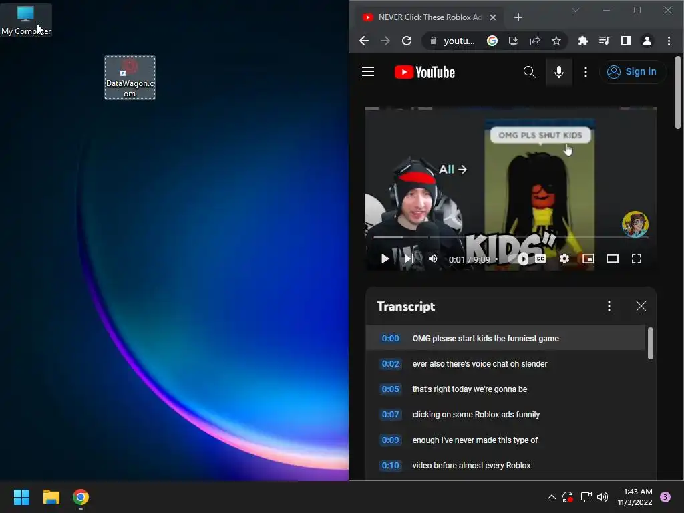Image resolution: width=684 pixels, height=513 pixels.
Task: Skip to next video
Action: pos(409,259)
